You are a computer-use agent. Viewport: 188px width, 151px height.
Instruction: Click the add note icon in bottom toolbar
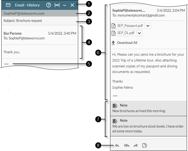(145, 145)
